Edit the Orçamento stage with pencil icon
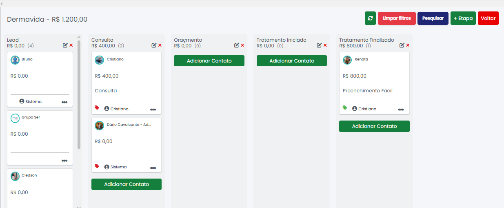 tap(237, 45)
